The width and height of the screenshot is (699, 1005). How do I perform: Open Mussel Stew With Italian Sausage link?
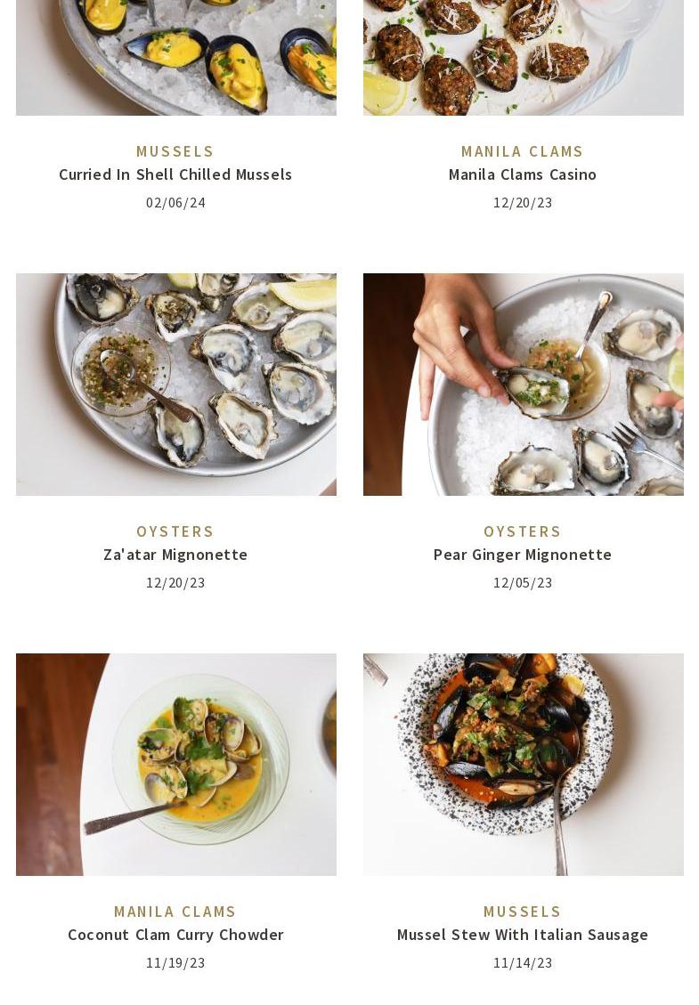click(x=522, y=935)
